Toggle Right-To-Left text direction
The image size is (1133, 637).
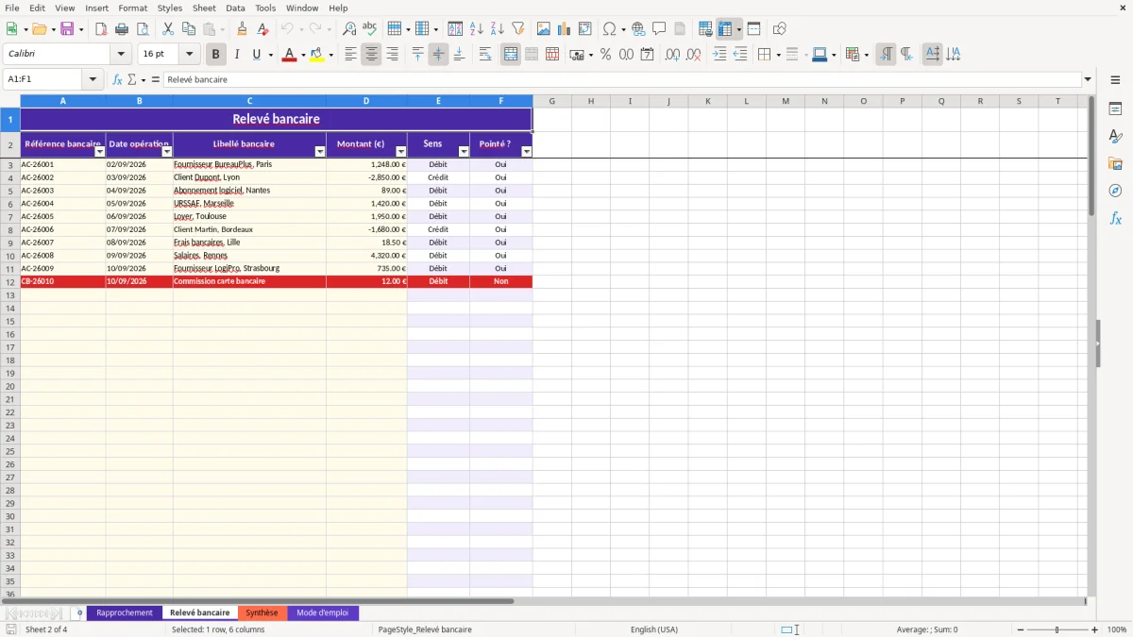click(x=906, y=55)
